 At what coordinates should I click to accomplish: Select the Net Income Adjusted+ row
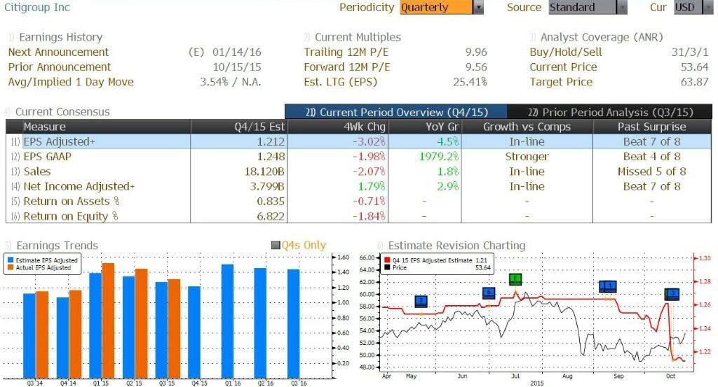359,186
